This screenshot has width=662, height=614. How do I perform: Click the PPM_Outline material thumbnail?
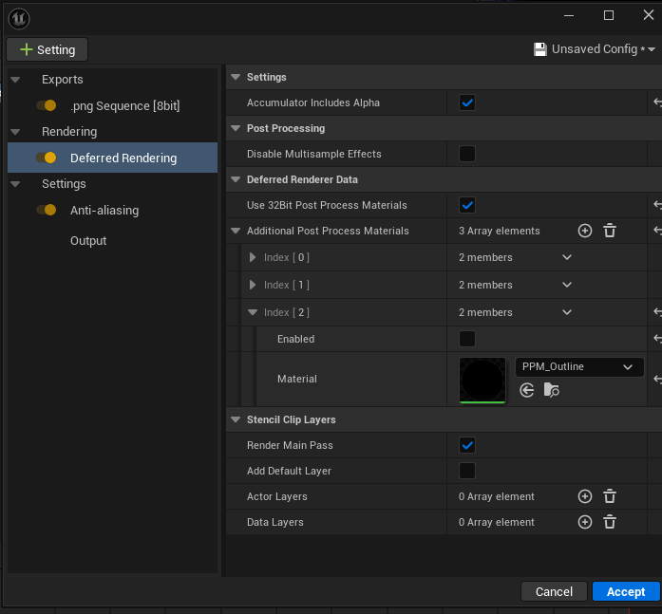(x=482, y=380)
